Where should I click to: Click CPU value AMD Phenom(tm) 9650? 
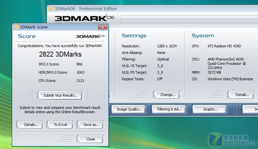[226, 59]
